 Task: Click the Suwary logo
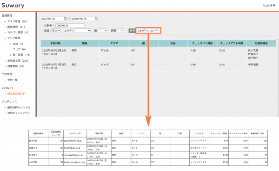tap(13, 6)
